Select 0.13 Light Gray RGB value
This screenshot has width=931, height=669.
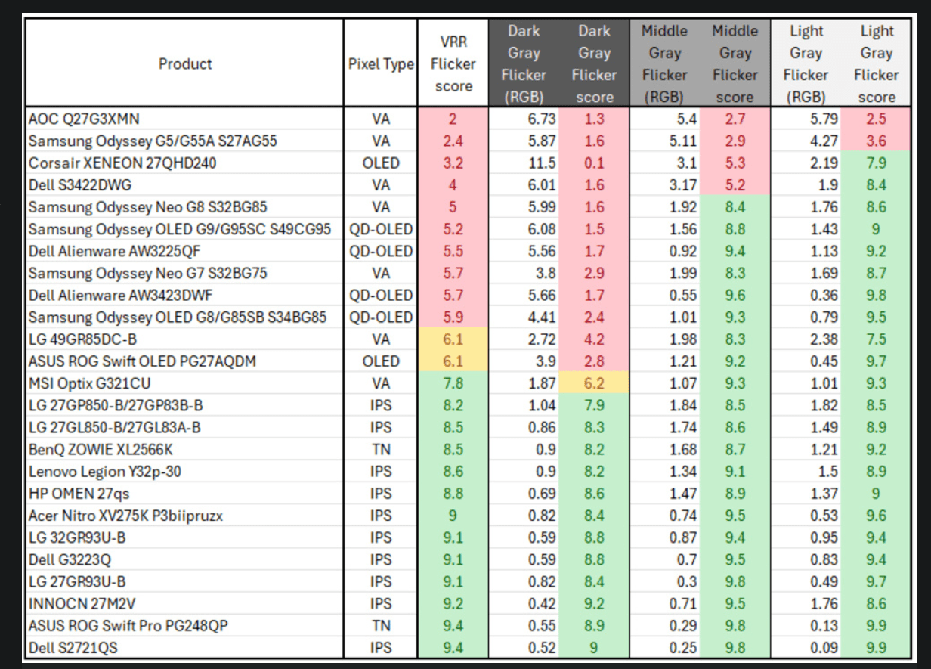tap(806, 625)
